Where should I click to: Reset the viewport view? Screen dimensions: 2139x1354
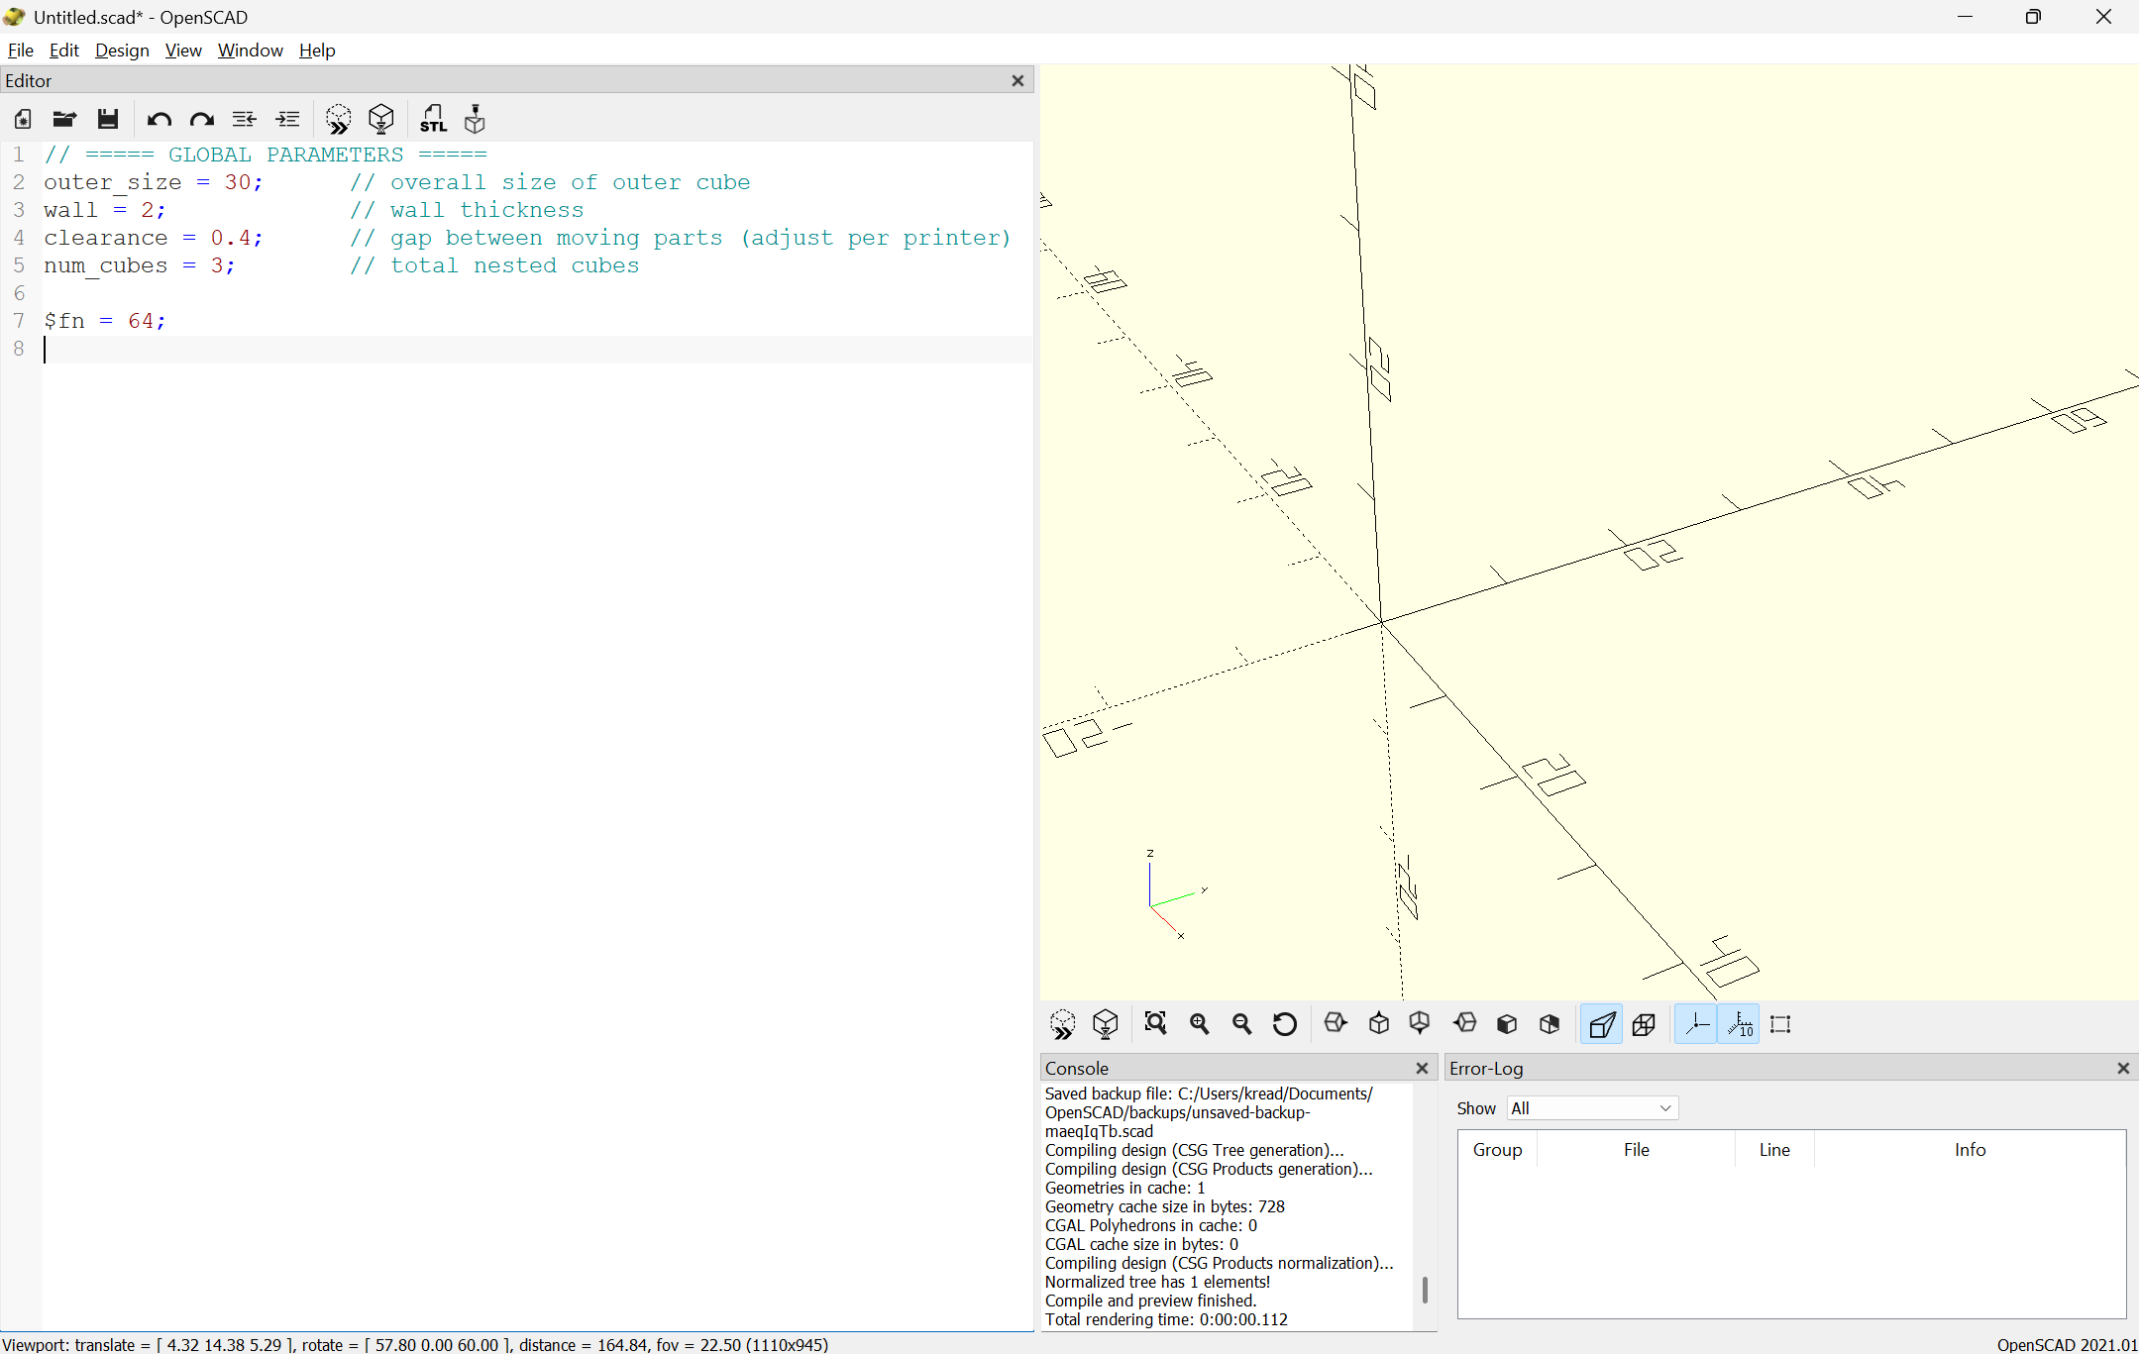point(1284,1023)
